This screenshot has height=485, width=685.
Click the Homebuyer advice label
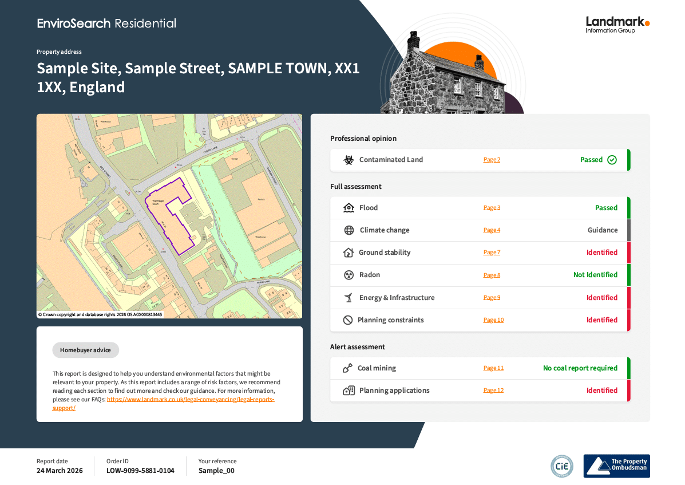pyautogui.click(x=85, y=350)
